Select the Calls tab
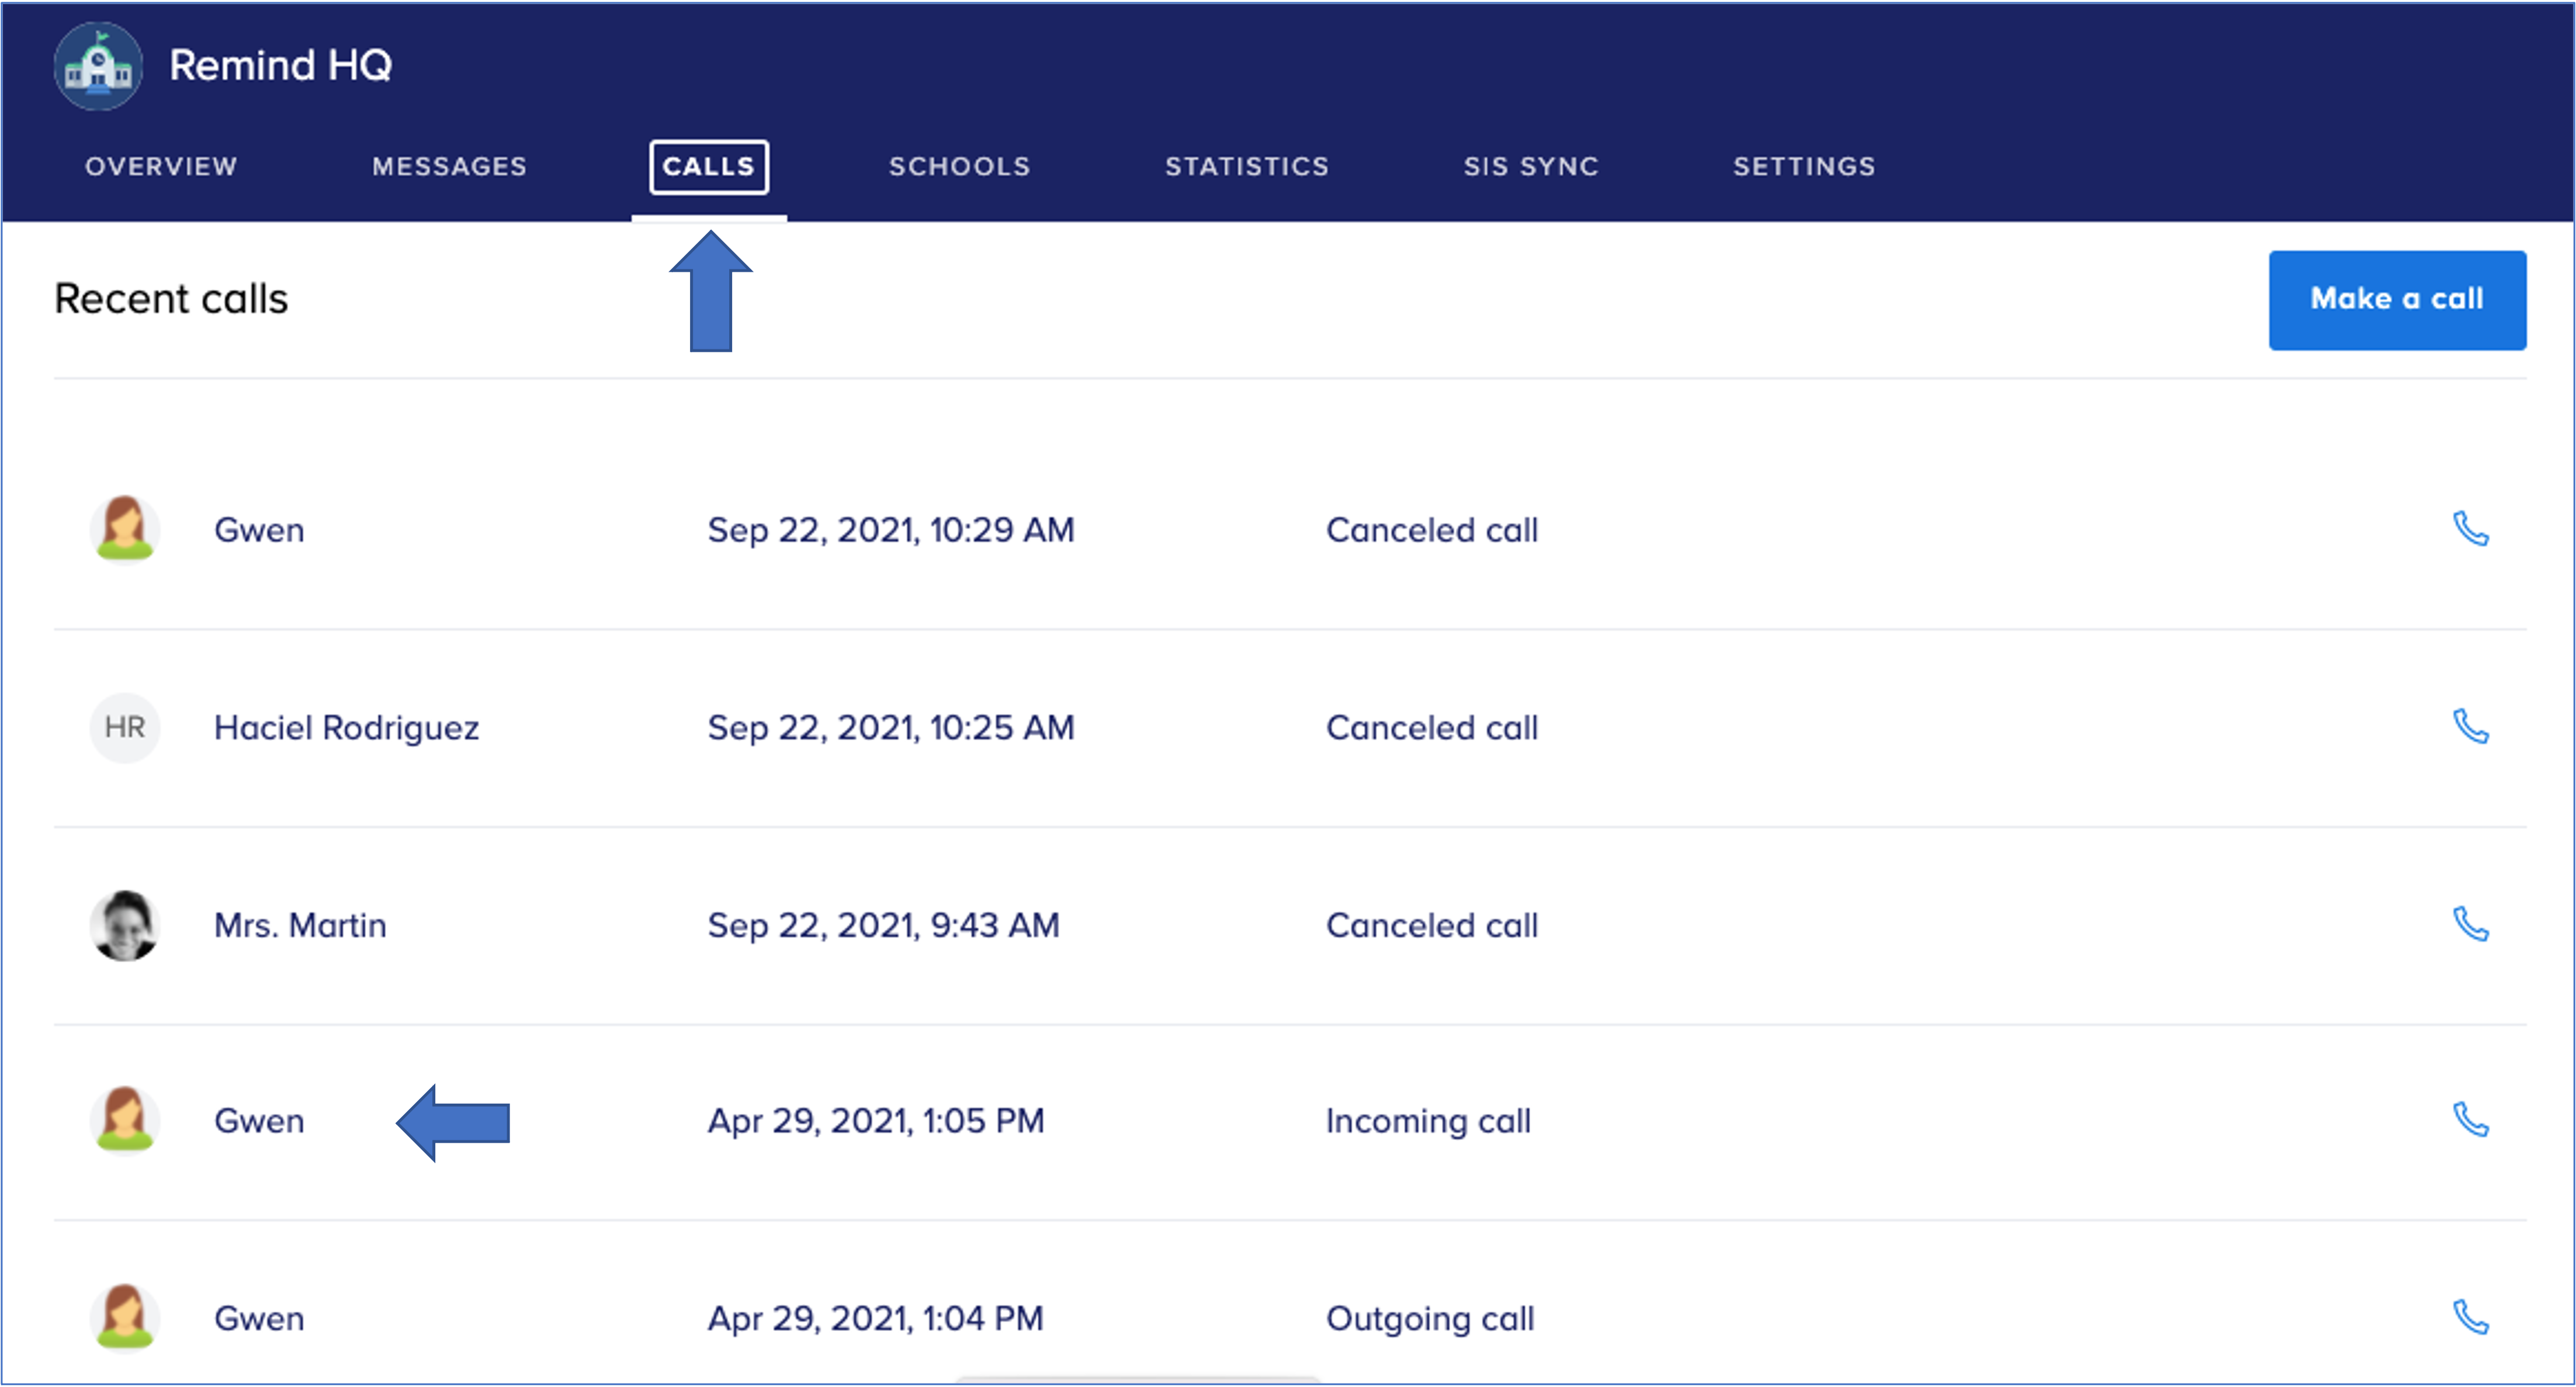2576x1387 pixels. pyautogui.click(x=708, y=166)
